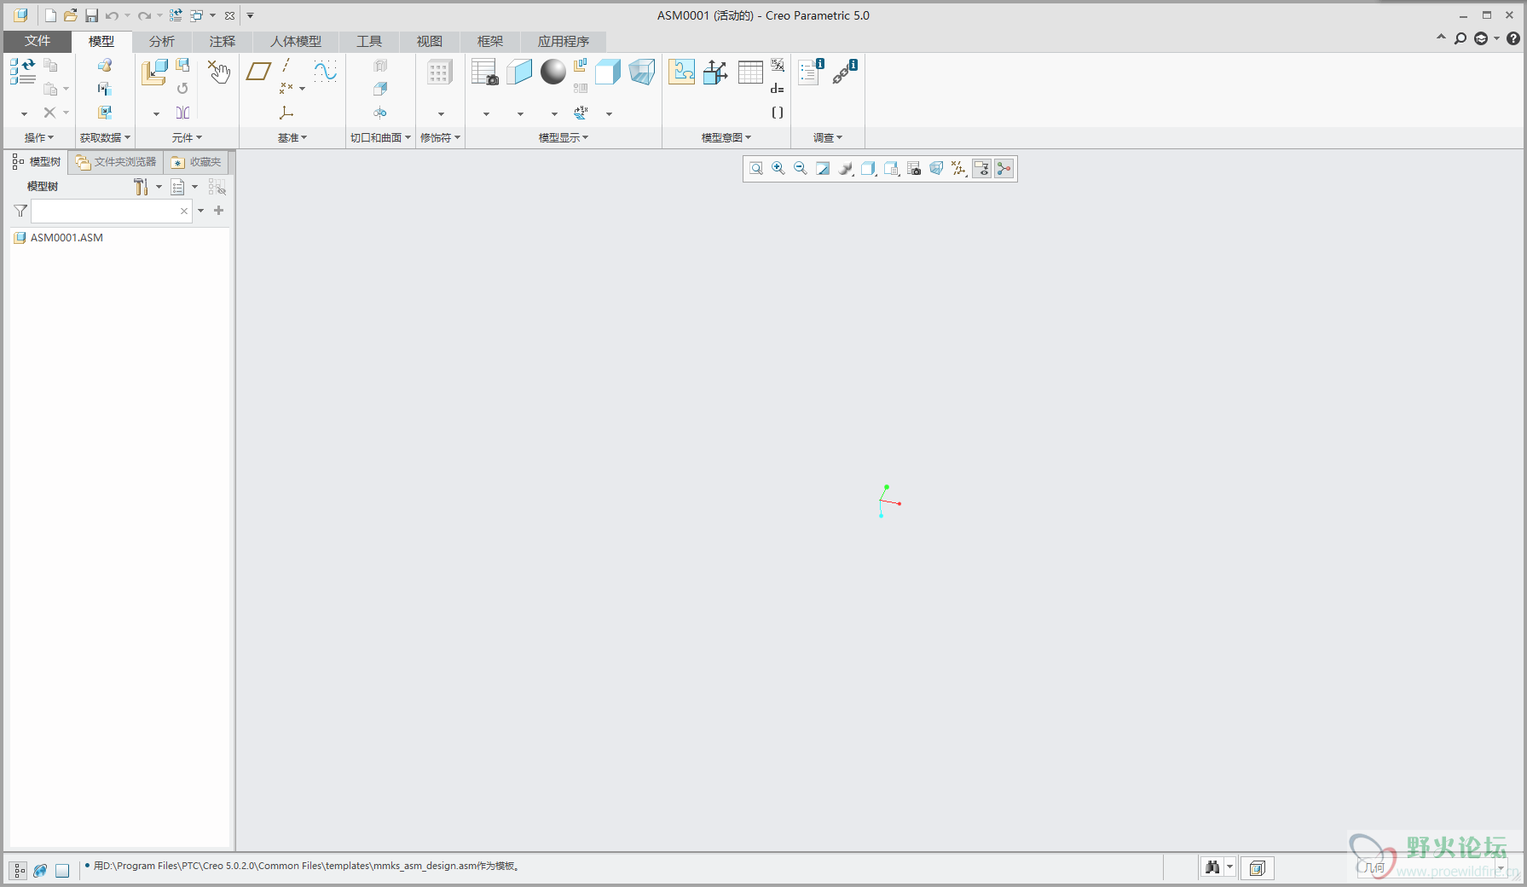The image size is (1527, 887).
Task: Expand the 模型意图 group dropdown
Action: tap(726, 137)
